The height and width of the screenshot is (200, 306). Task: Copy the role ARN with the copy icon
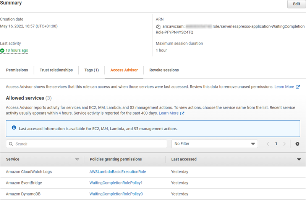tap(158, 26)
